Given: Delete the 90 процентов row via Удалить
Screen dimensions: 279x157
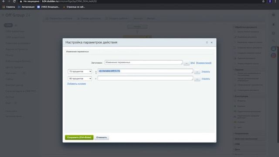Looking at the screenshot, I should coord(206,78).
